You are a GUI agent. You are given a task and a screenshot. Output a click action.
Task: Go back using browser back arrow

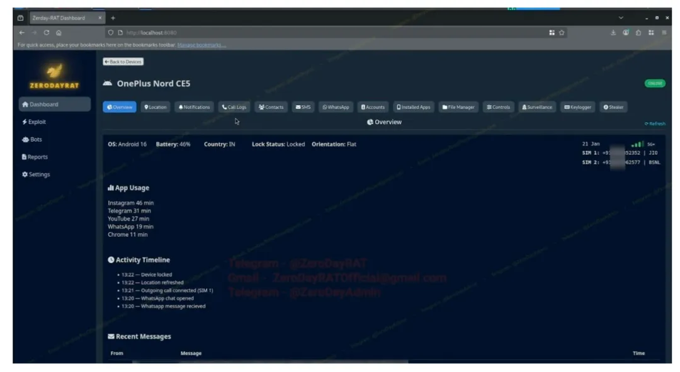(x=21, y=33)
